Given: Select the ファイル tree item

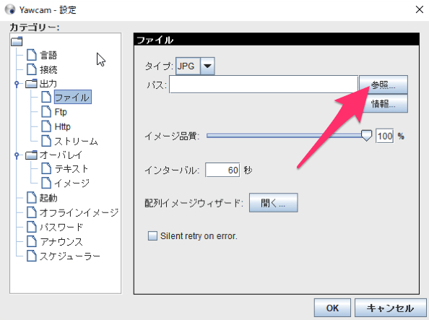Looking at the screenshot, I should click(x=72, y=98).
